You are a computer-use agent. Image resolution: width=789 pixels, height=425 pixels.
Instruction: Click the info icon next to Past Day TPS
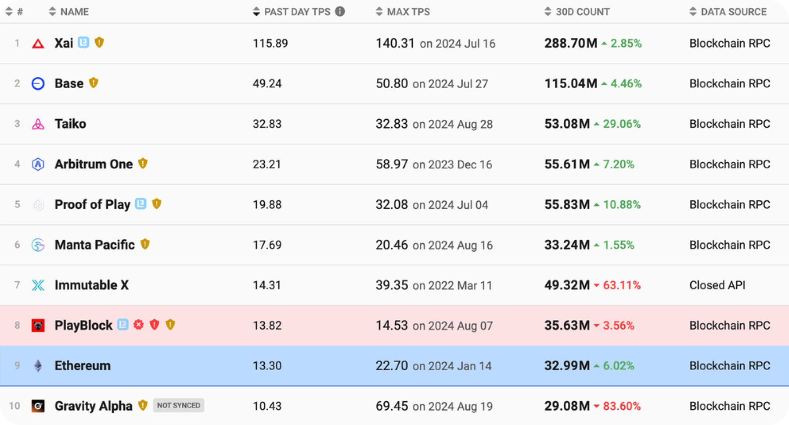(x=340, y=11)
